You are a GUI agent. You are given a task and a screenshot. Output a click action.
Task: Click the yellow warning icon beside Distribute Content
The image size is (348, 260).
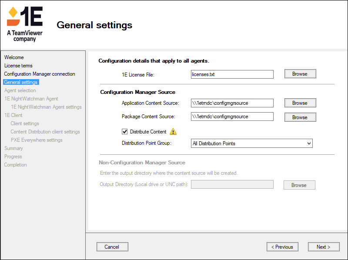[x=173, y=132]
